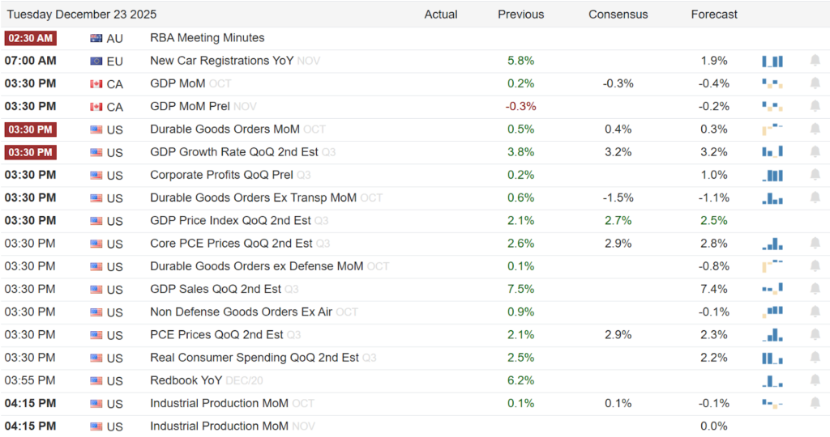The height and width of the screenshot is (437, 830).
Task: Set bell alert for GDP Sales QoQ
Action: pos(815,289)
